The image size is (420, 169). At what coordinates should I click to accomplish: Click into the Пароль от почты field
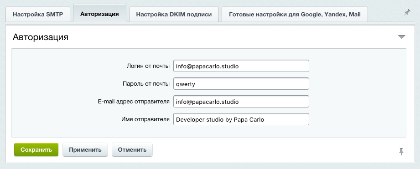(241, 84)
